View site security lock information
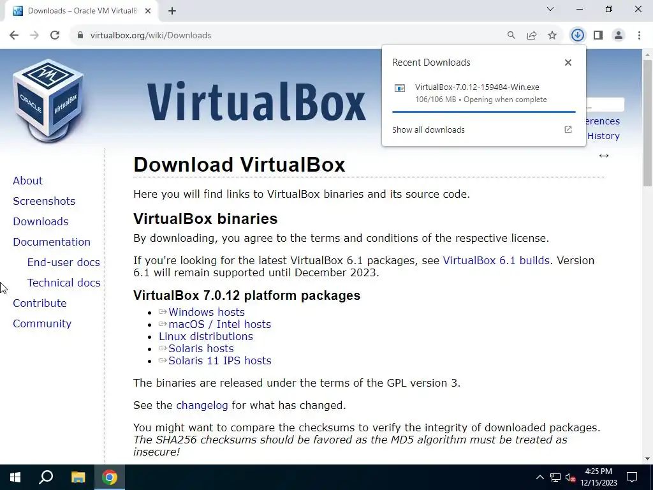The width and height of the screenshot is (653, 490). (80, 36)
